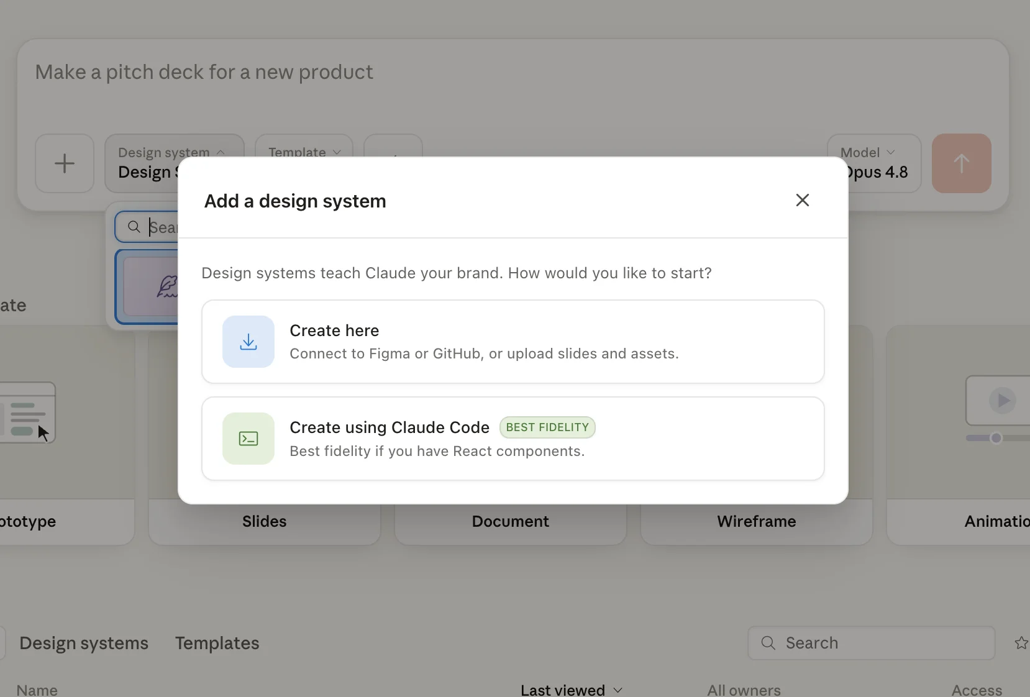
Task: Click the bottom Search field
Action: coord(871,643)
